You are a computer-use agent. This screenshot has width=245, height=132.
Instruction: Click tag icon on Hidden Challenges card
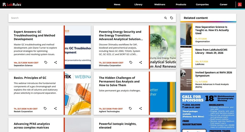[130, 108]
